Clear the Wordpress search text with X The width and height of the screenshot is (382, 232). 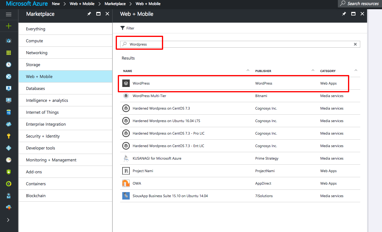coord(355,44)
